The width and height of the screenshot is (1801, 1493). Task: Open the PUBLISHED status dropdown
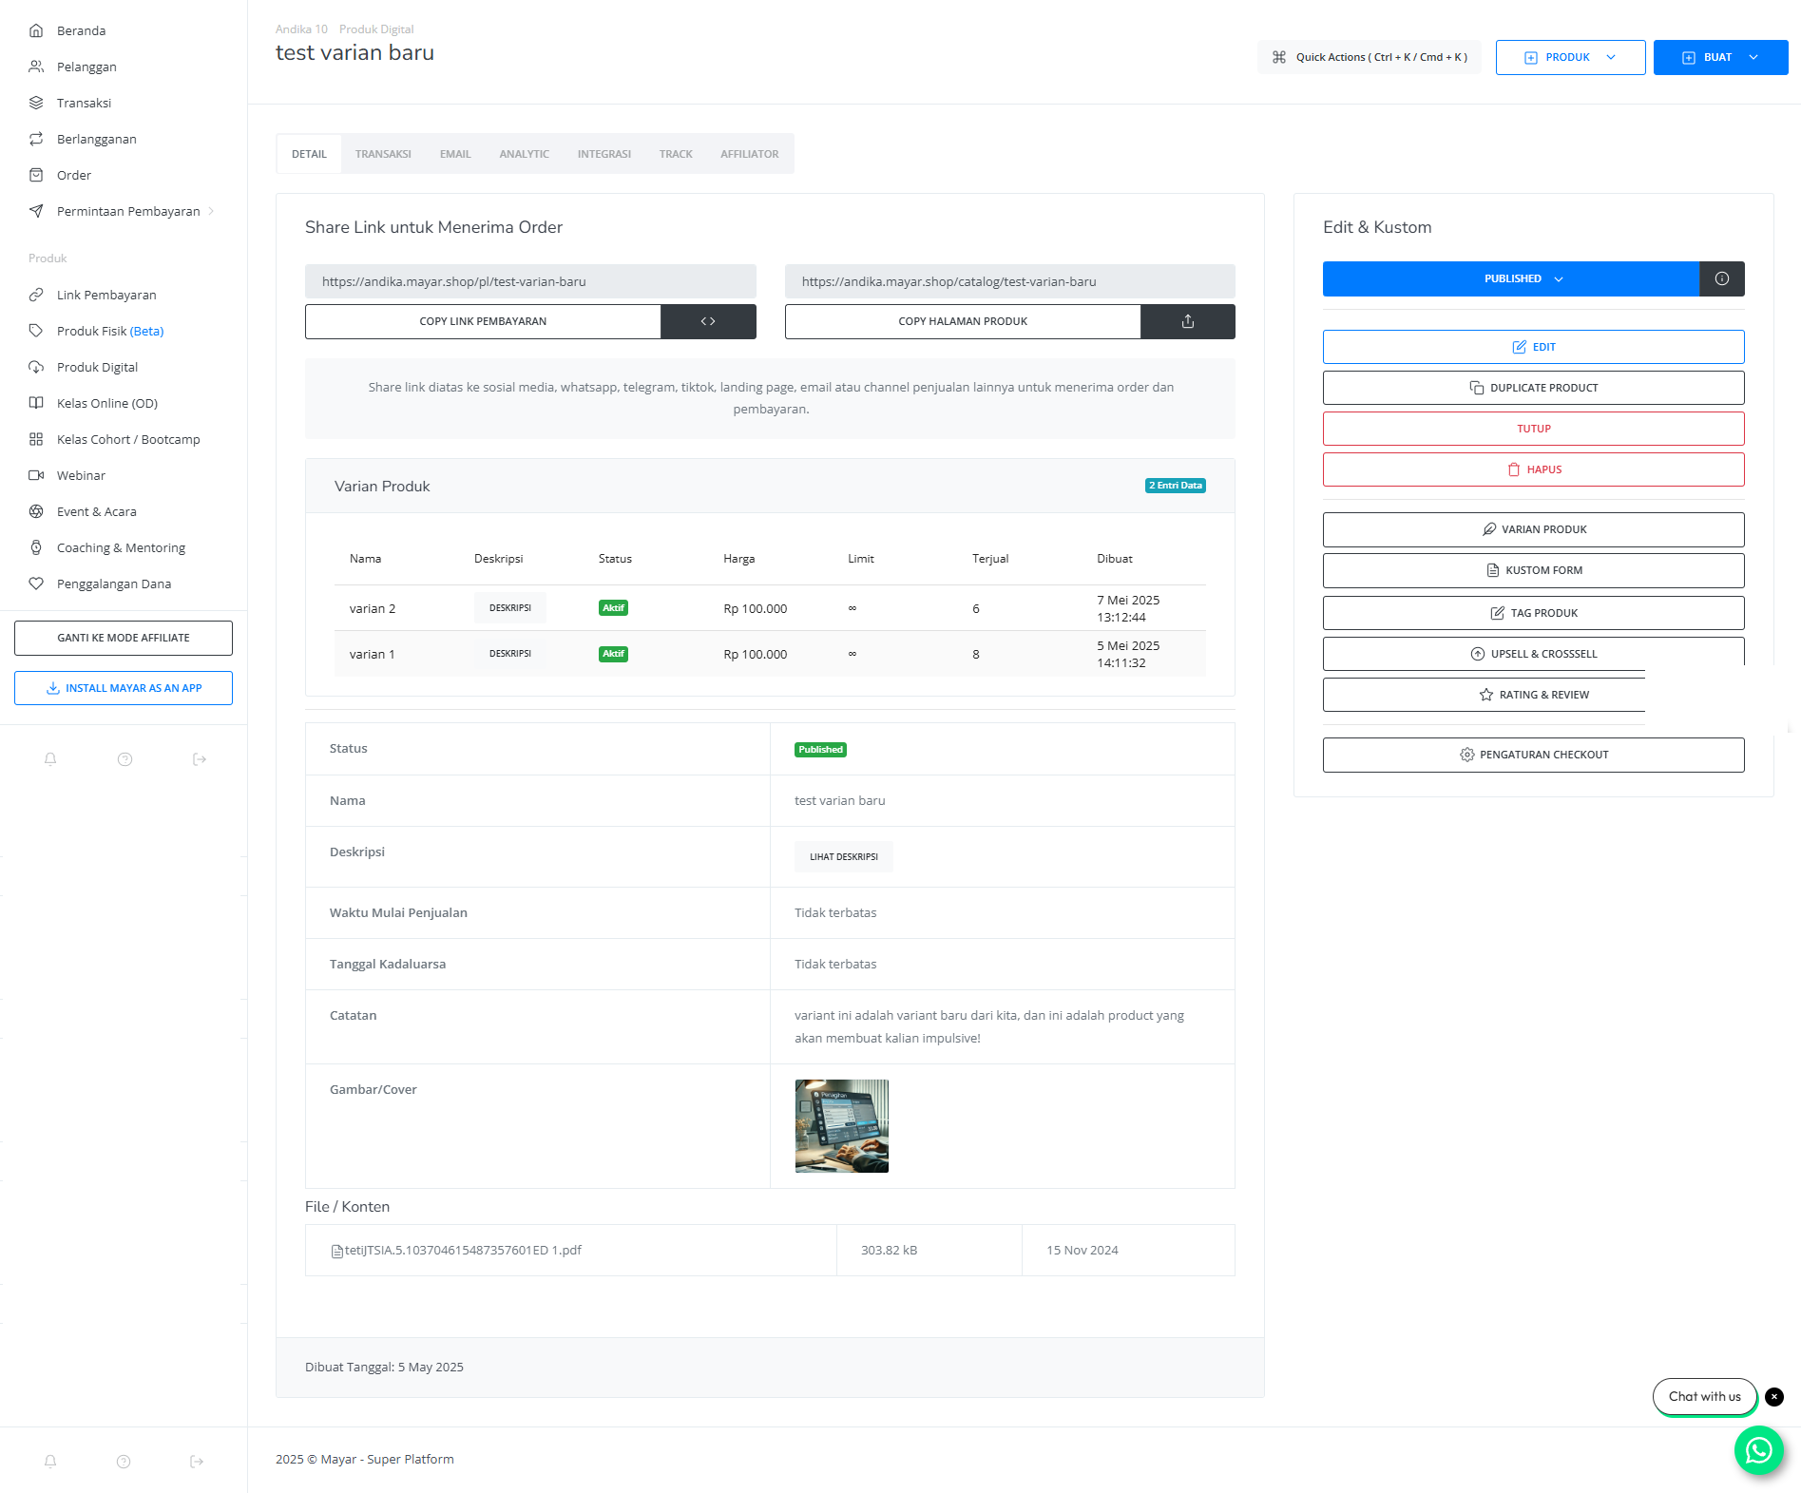click(1511, 278)
